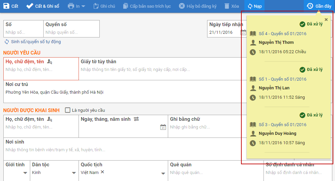Click the swap icon beside Ngày, tháng, năm sinh
The width and height of the screenshot is (335, 181).
[136, 119]
